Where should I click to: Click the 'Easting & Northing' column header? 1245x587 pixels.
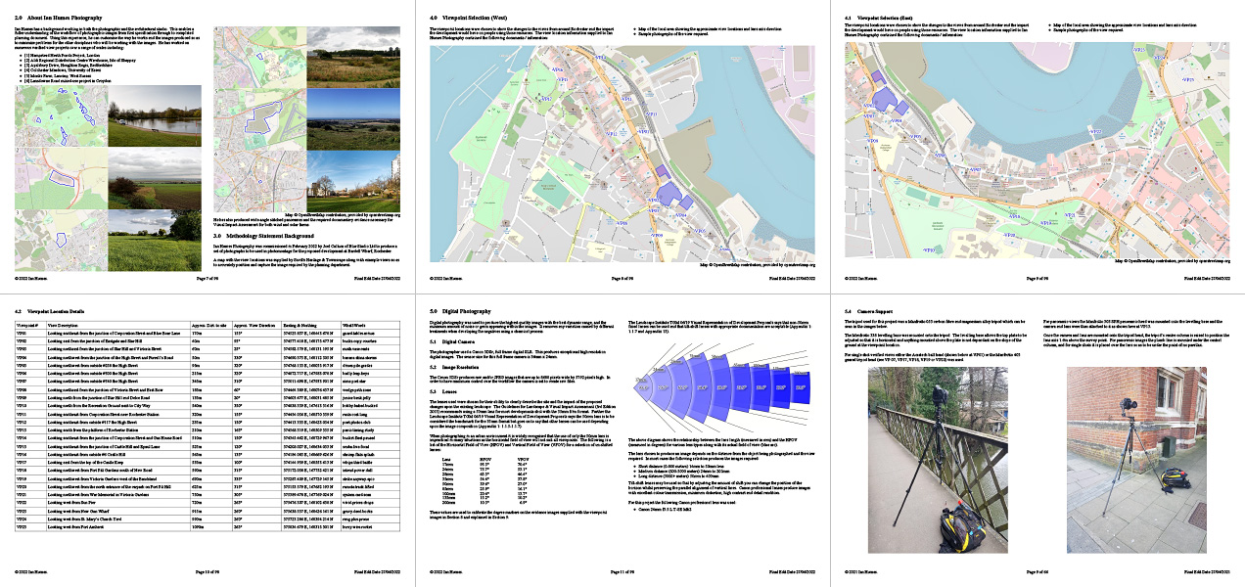(302, 324)
